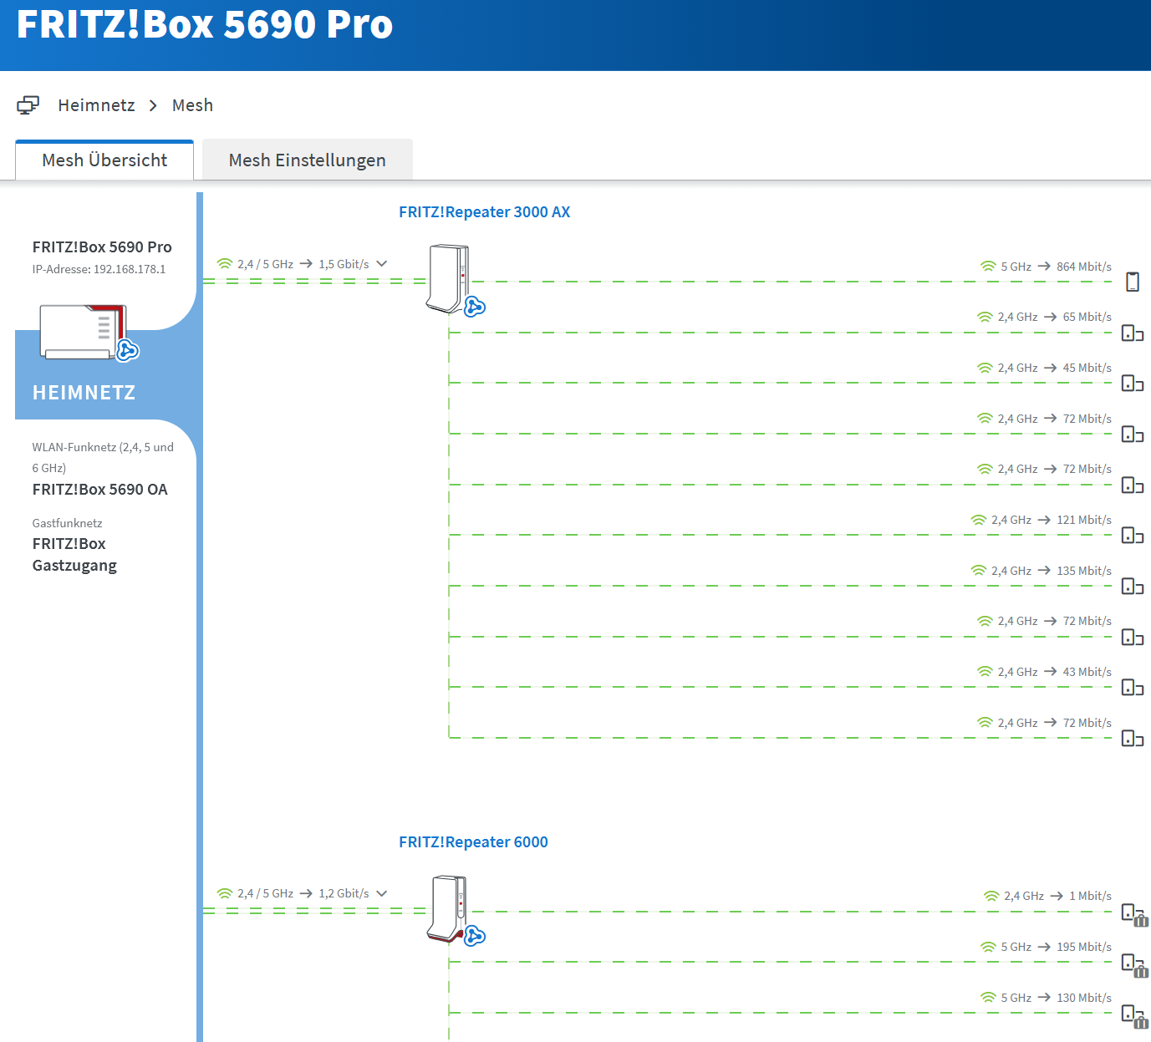1151x1042 pixels.
Task: Click the HEIMNETZ label
Action: point(84,393)
